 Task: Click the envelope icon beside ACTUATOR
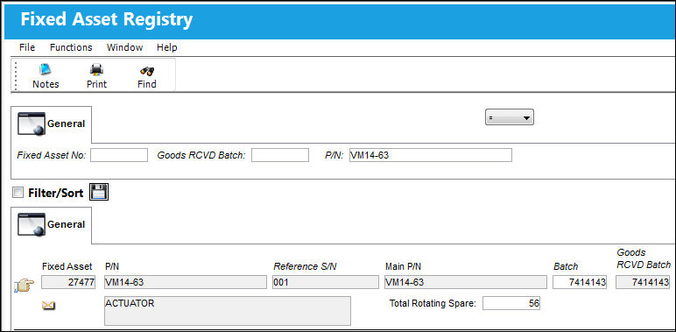pos(49,306)
